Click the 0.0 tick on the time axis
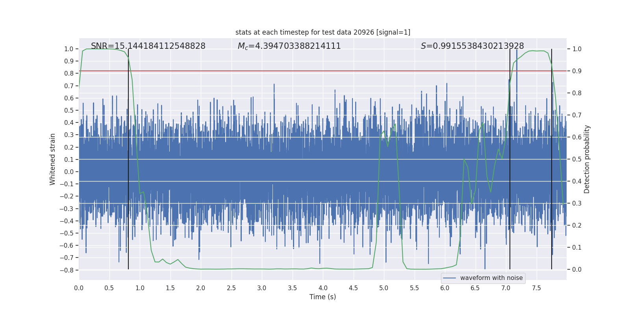Screen dimensions: 630x315 tap(79, 288)
